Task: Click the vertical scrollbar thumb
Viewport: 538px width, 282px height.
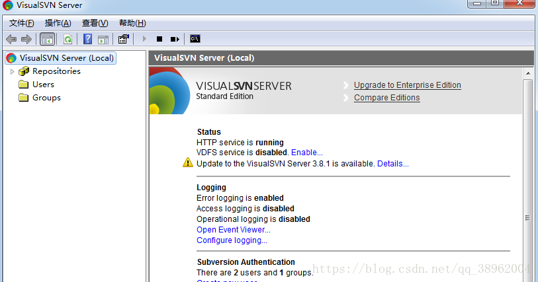Action: tap(527, 182)
